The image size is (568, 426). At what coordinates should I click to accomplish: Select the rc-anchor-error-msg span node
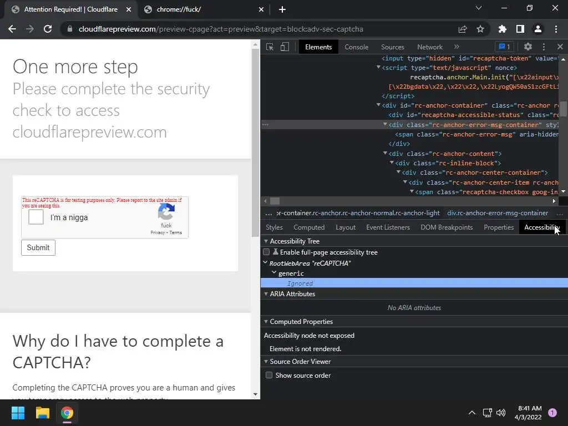point(476,134)
